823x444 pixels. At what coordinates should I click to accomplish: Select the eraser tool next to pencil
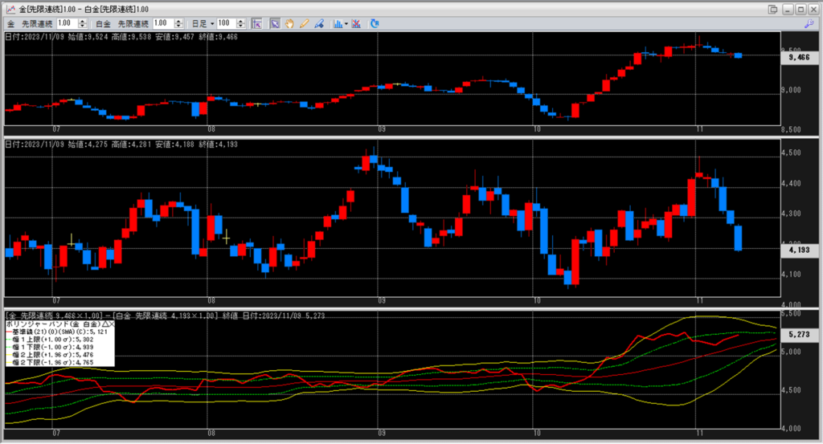pyautogui.click(x=318, y=24)
